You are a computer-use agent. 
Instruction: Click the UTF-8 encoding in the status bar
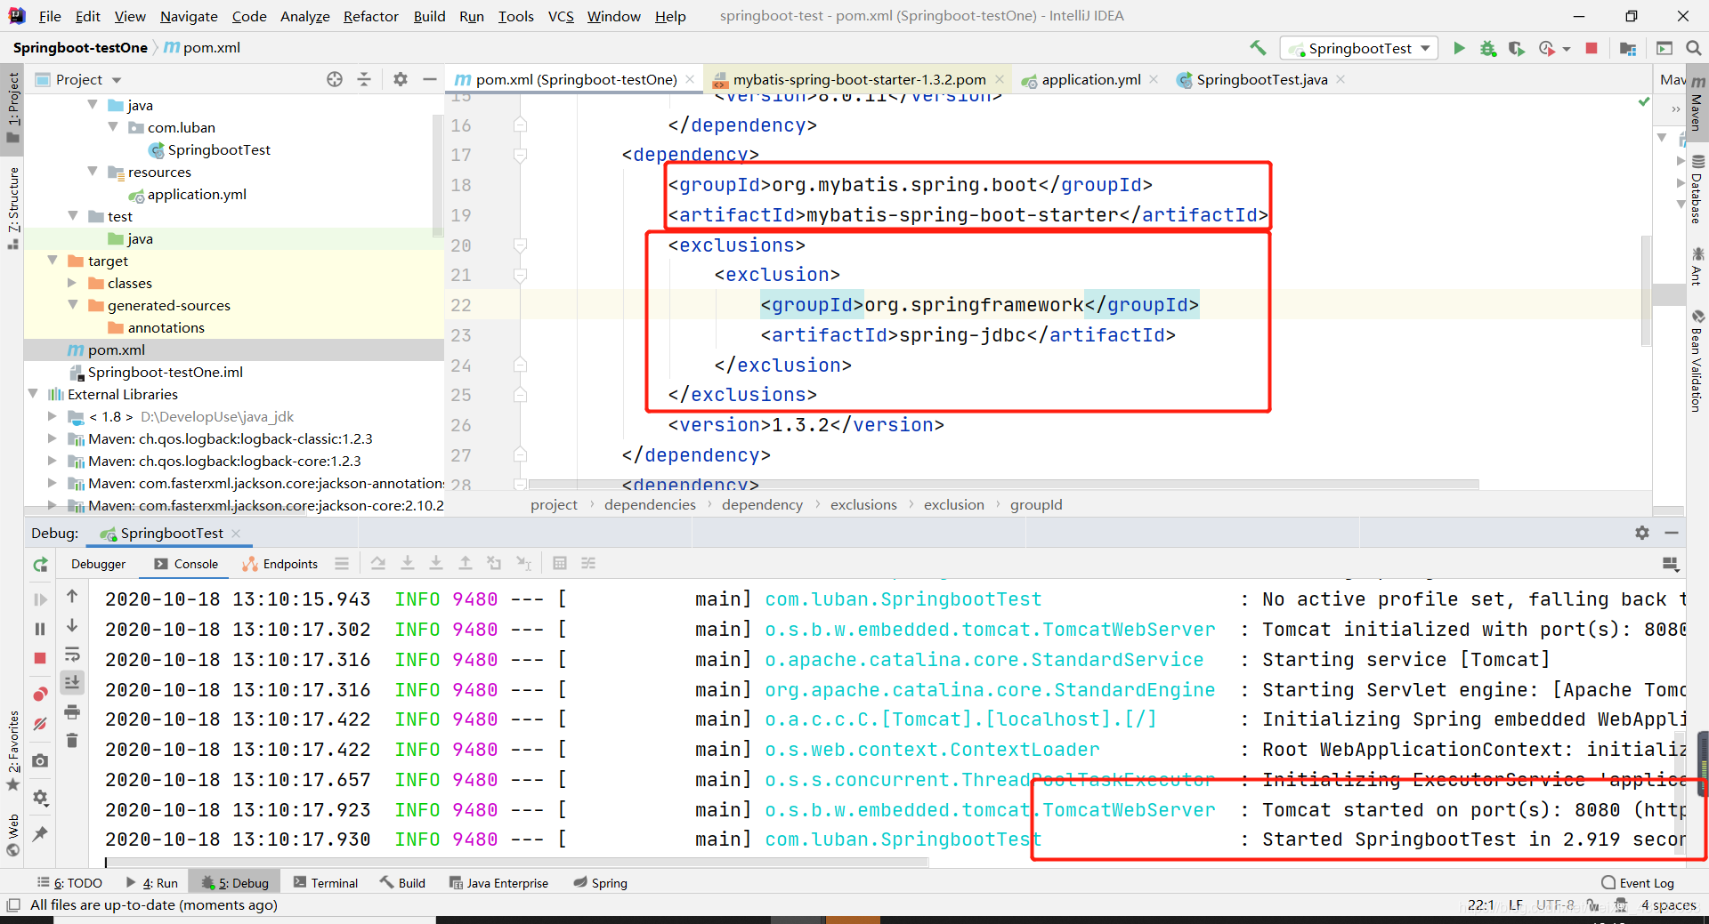[x=1555, y=904]
